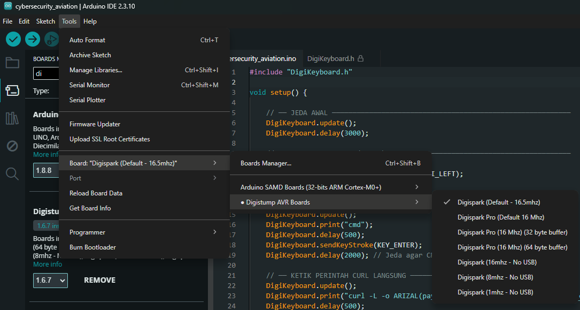Open the Sketchbook folder sidebar icon
The height and width of the screenshot is (310, 580).
[12, 63]
